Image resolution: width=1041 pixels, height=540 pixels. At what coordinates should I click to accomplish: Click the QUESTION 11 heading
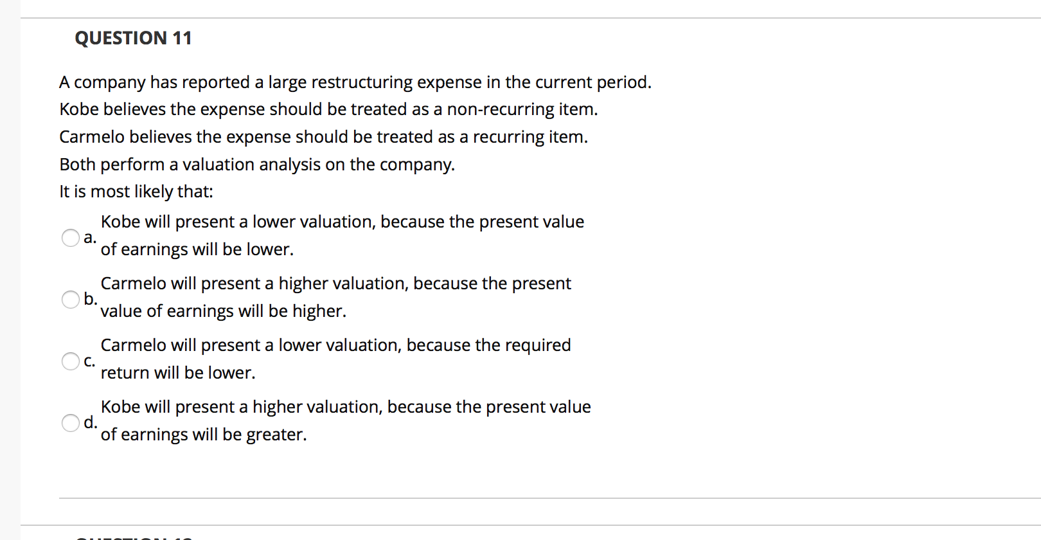coord(133,37)
